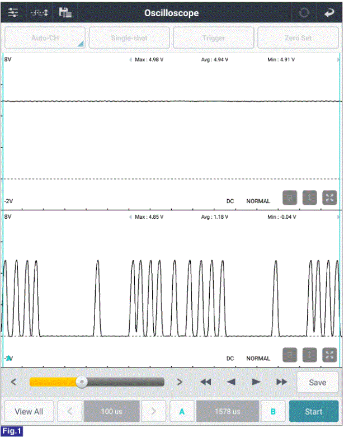Click the Save button

click(318, 382)
